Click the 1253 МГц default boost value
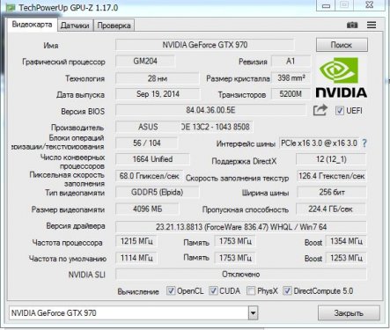390x330 pixels. click(346, 258)
